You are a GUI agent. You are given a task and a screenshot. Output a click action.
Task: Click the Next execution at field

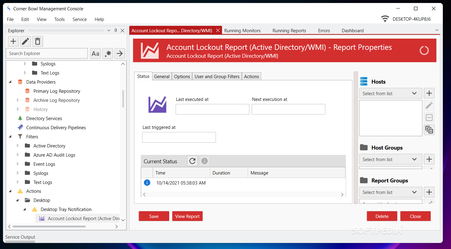pos(288,109)
